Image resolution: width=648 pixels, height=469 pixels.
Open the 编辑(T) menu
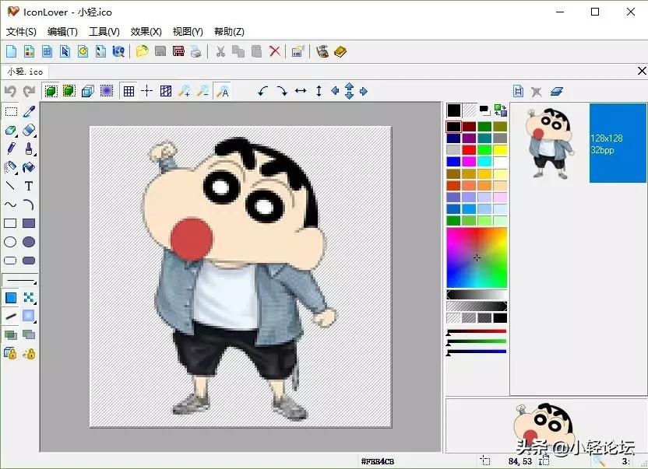tap(62, 31)
